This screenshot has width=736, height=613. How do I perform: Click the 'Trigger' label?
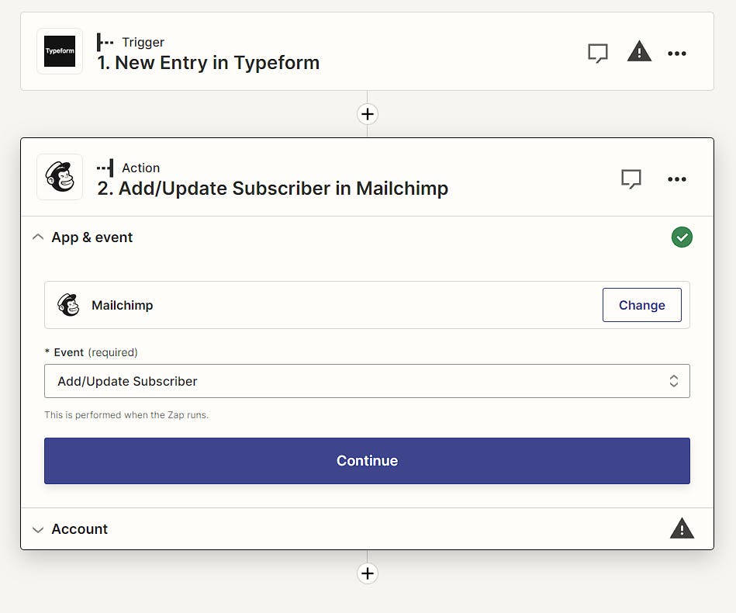(x=143, y=42)
